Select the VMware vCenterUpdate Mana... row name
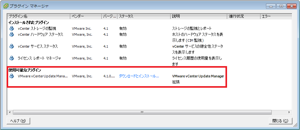 tap(43, 76)
